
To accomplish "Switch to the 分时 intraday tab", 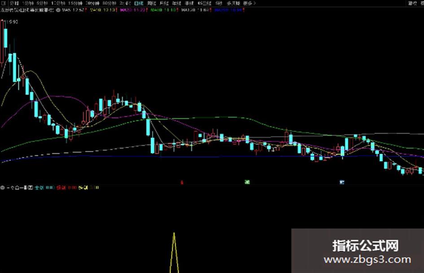I will 14,3.
